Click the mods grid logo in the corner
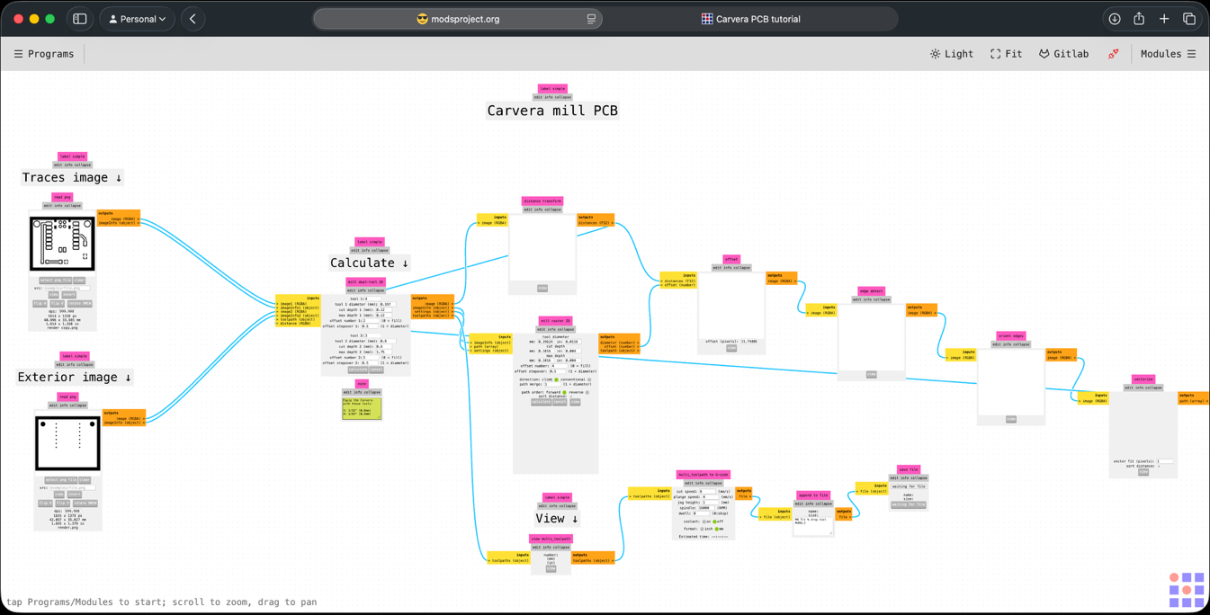1210x615 pixels. 1187,590
